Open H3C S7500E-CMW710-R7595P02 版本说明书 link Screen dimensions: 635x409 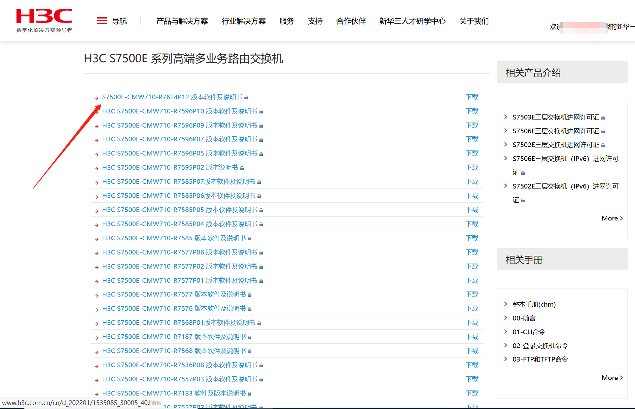(170, 168)
